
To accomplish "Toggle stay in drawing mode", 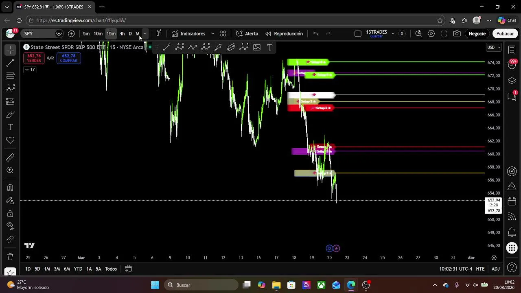I will (x=10, y=201).
